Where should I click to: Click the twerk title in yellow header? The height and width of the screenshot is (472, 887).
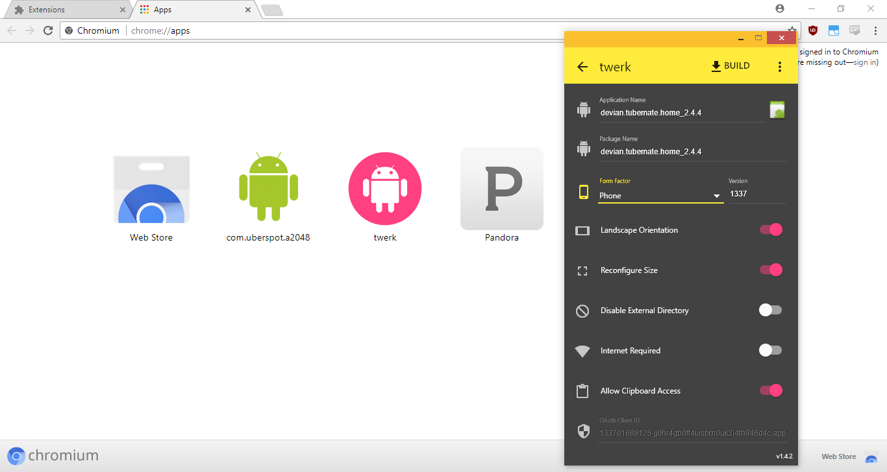pyautogui.click(x=615, y=67)
